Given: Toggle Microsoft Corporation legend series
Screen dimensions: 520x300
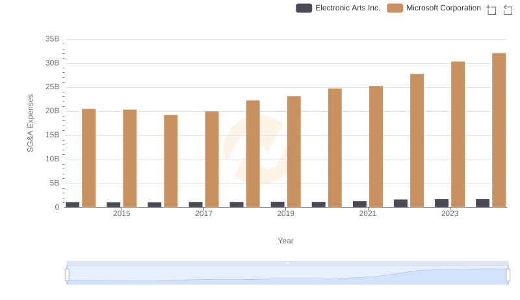Looking at the screenshot, I should click(434, 8).
